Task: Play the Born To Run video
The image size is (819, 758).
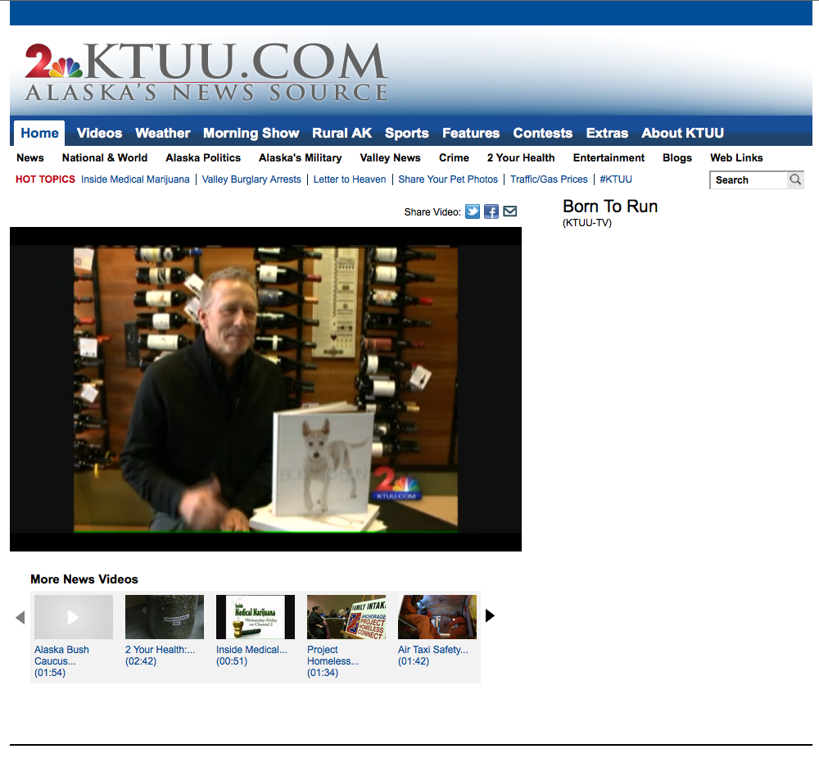Action: coord(265,389)
